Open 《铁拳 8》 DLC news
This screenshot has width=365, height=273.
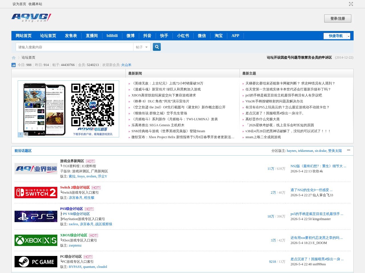[160, 101]
